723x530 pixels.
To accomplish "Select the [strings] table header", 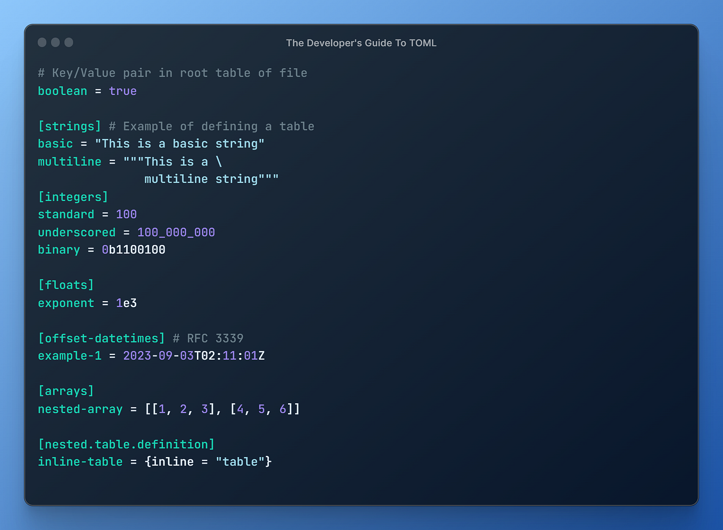I will (69, 126).
